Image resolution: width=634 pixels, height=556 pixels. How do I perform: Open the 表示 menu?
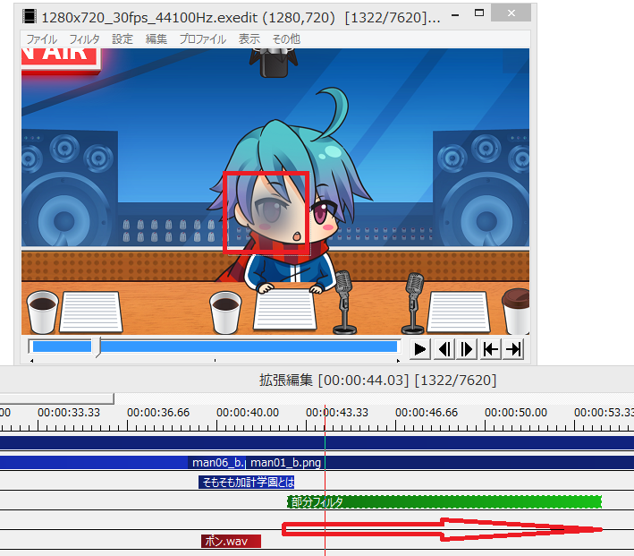click(x=249, y=39)
